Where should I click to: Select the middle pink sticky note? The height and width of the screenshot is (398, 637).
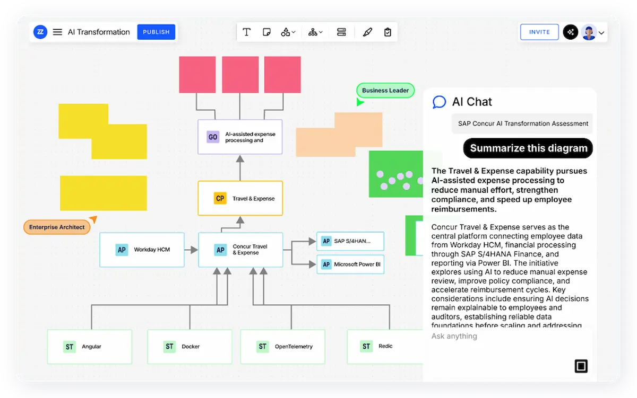pos(240,75)
